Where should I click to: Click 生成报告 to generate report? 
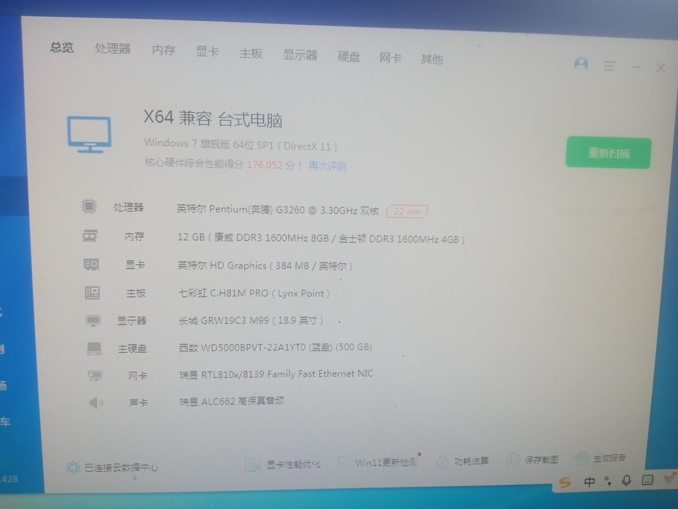point(601,458)
